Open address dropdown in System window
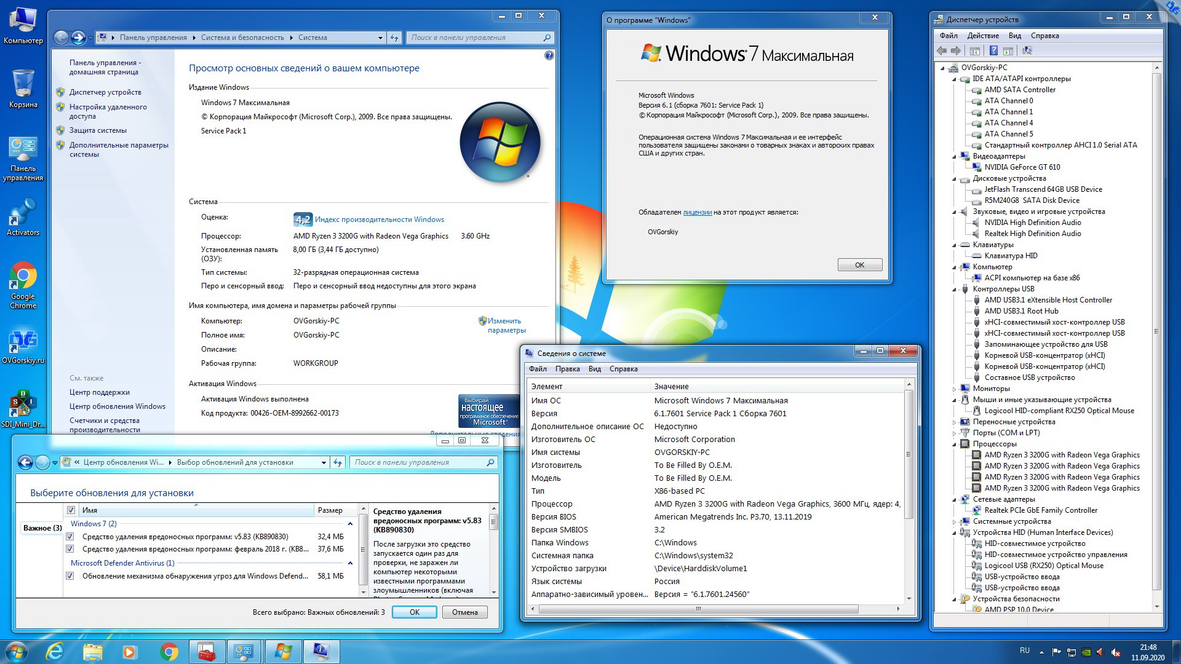Image resolution: width=1181 pixels, height=664 pixels. pos(380,38)
